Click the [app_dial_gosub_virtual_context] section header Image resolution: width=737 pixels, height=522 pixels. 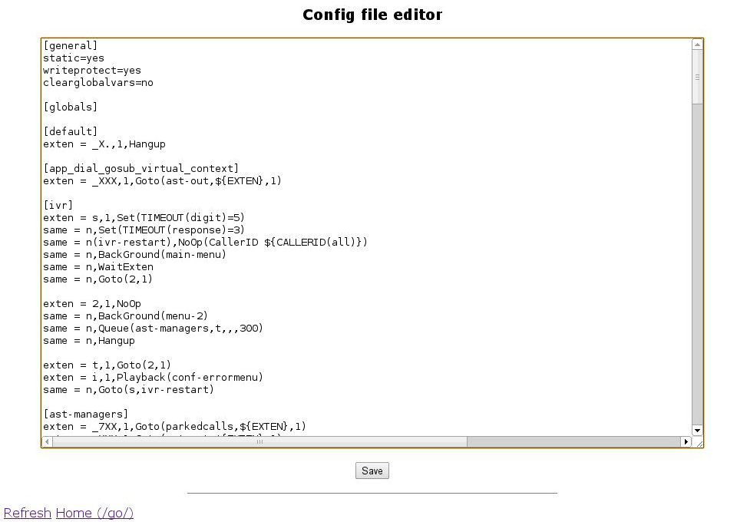[141, 168]
